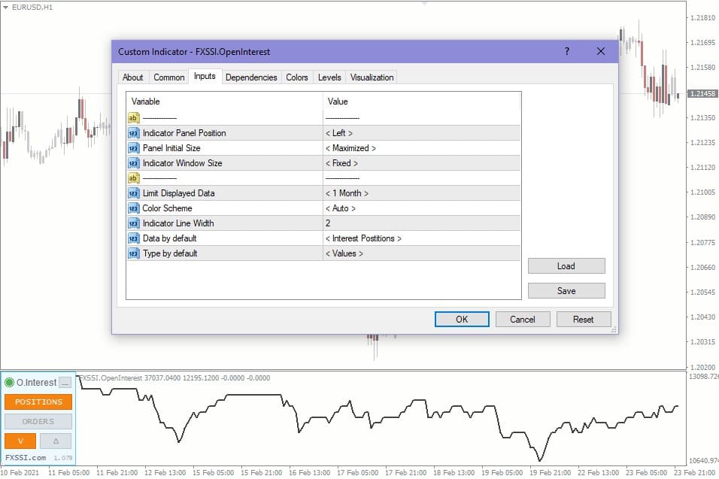Edit the Indicator Line Width value 2
The height and width of the screenshot is (479, 719).
click(422, 223)
